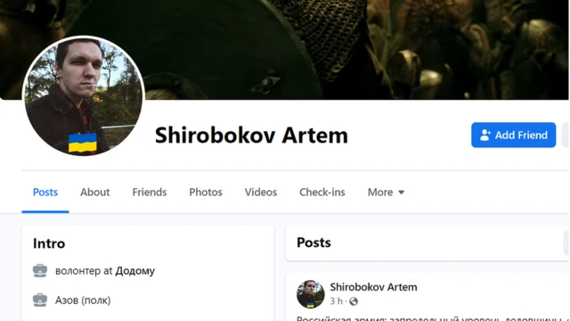The width and height of the screenshot is (570, 321).
Task: Select the Posts tab
Action: (x=45, y=193)
